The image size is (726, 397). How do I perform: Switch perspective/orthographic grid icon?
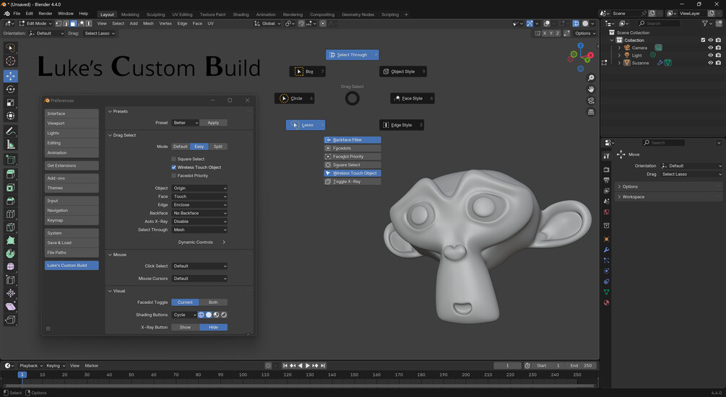(591, 112)
